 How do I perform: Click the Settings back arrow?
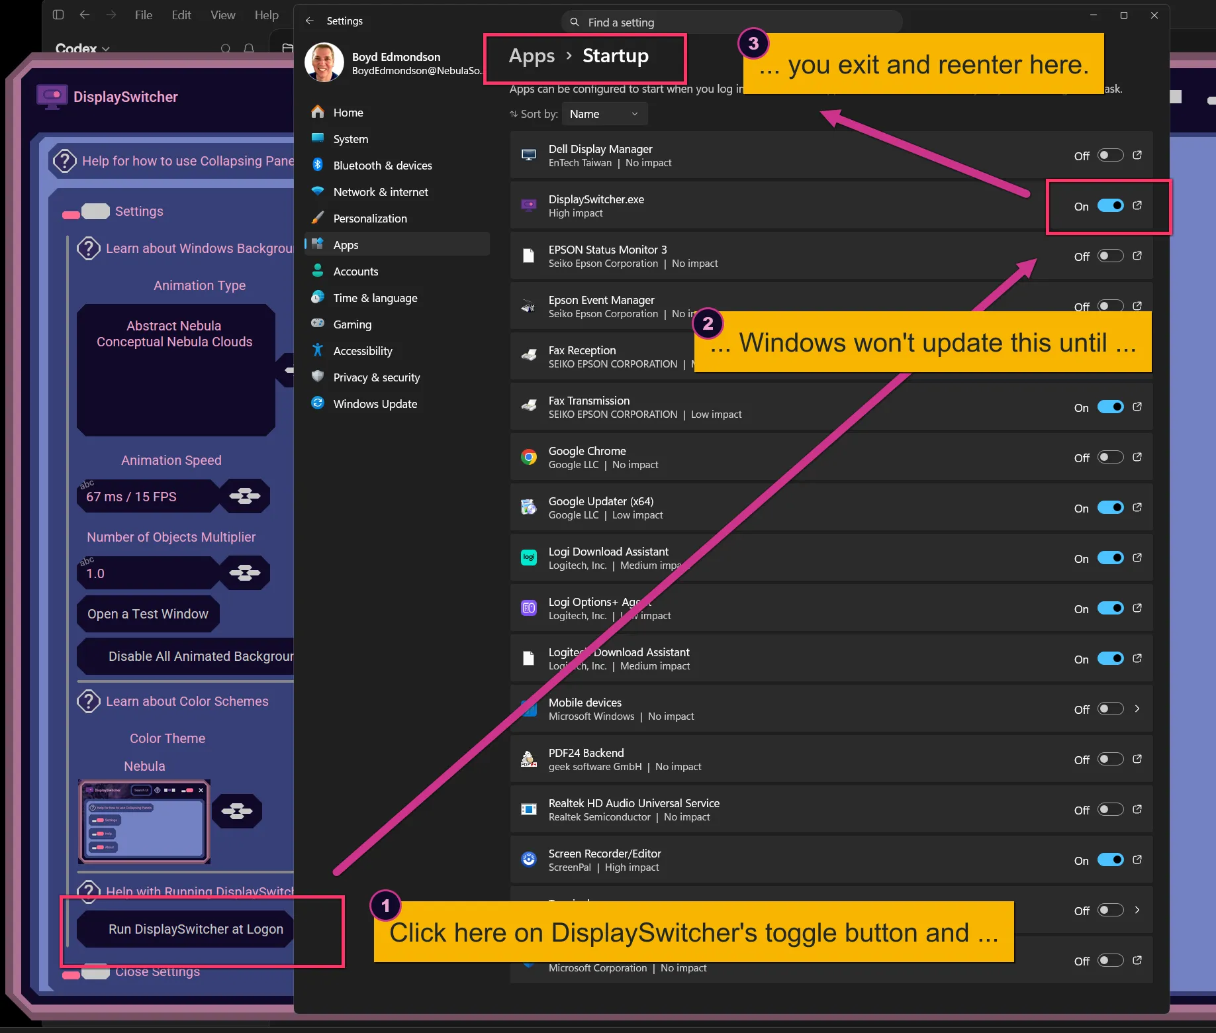click(309, 21)
